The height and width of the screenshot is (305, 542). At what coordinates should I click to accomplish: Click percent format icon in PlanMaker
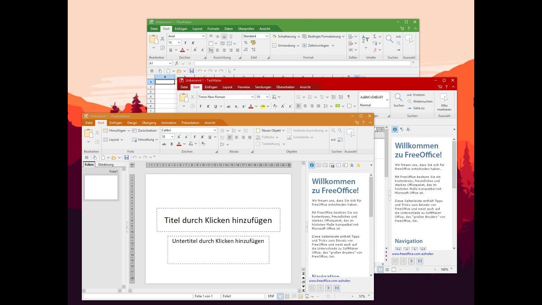click(246, 43)
